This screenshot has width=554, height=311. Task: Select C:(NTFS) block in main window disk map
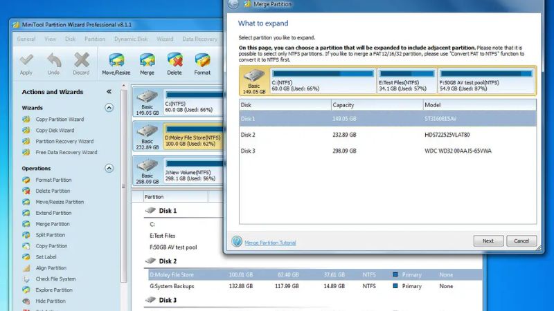[194, 102]
